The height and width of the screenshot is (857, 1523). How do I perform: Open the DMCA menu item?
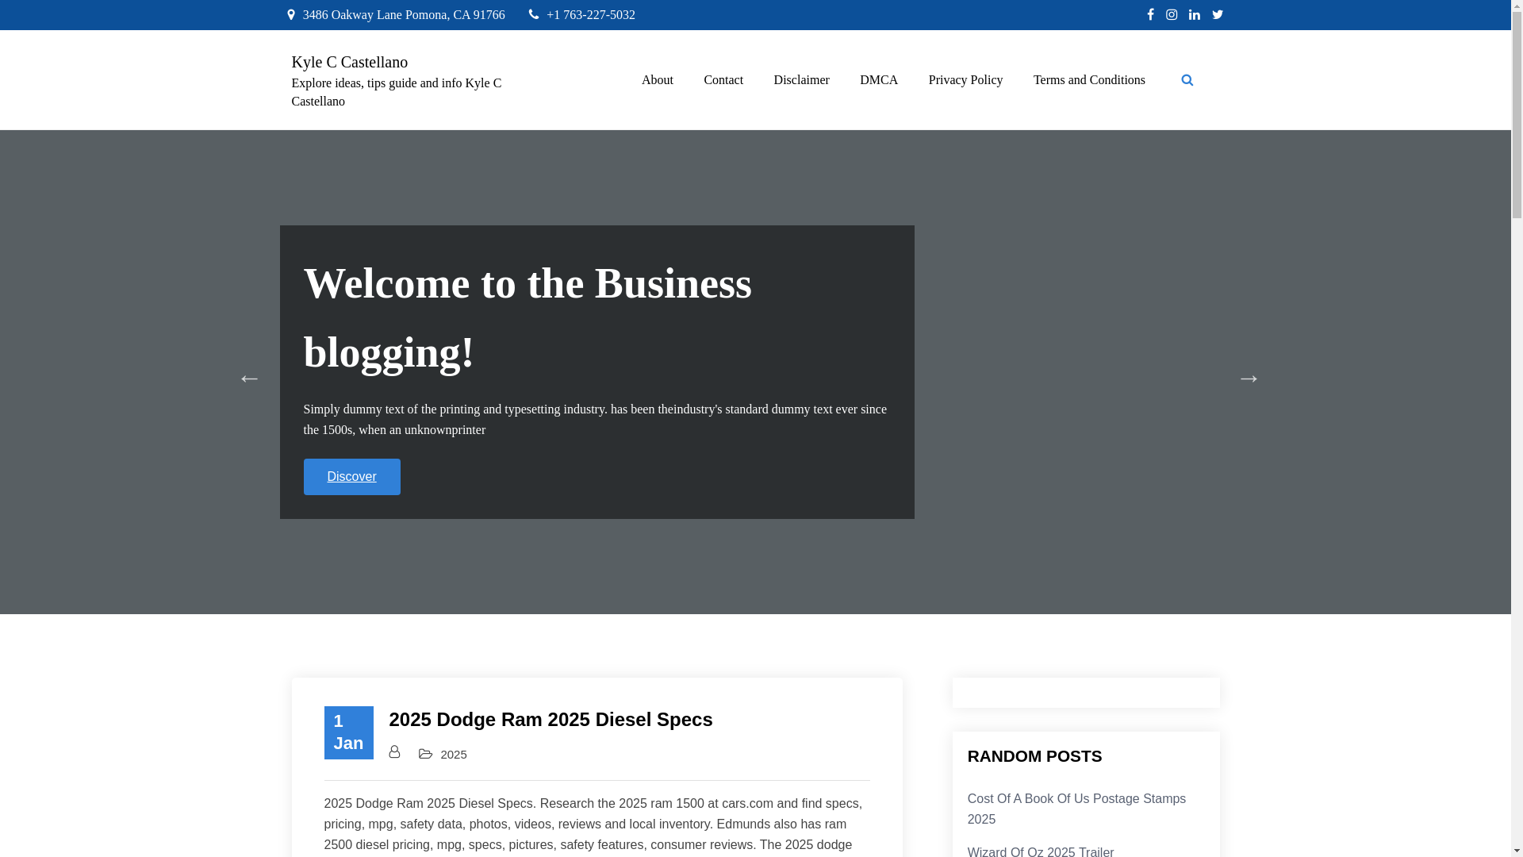pyautogui.click(x=879, y=80)
